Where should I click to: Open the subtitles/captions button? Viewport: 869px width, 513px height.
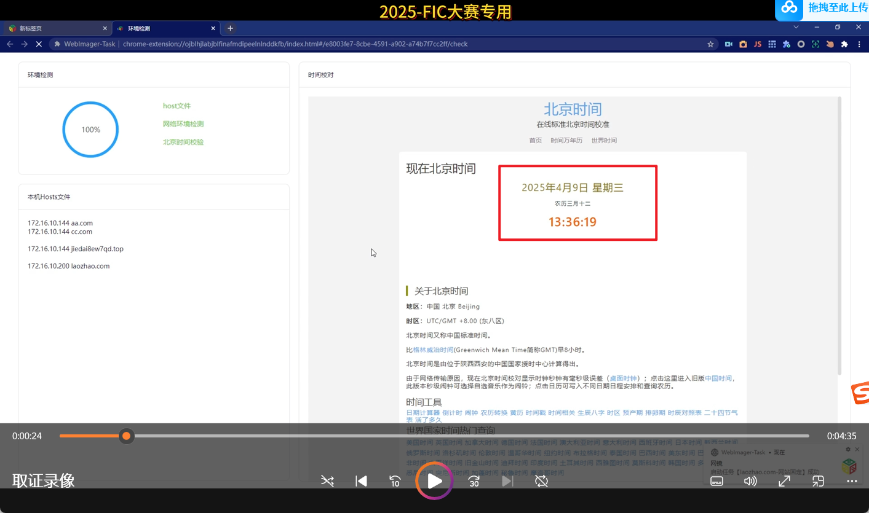point(716,481)
